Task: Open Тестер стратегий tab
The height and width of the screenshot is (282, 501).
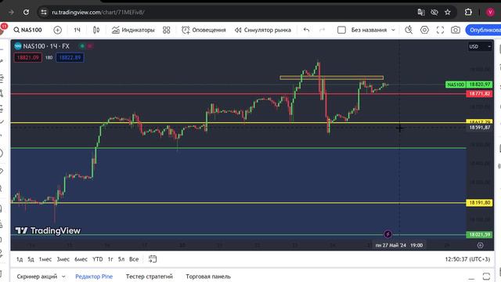Action: click(x=150, y=277)
